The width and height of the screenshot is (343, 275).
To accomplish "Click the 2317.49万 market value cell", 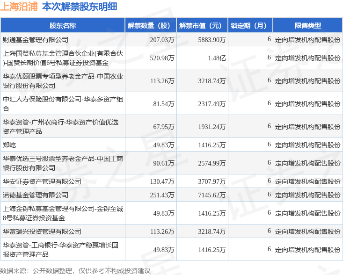I will tap(212, 104).
